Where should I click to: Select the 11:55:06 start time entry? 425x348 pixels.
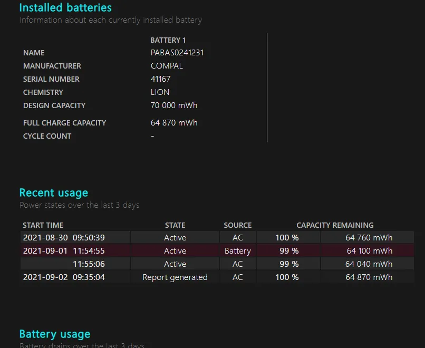point(89,264)
